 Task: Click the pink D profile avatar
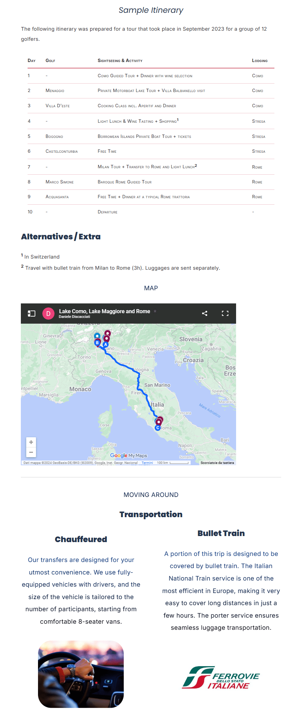pyautogui.click(x=48, y=314)
